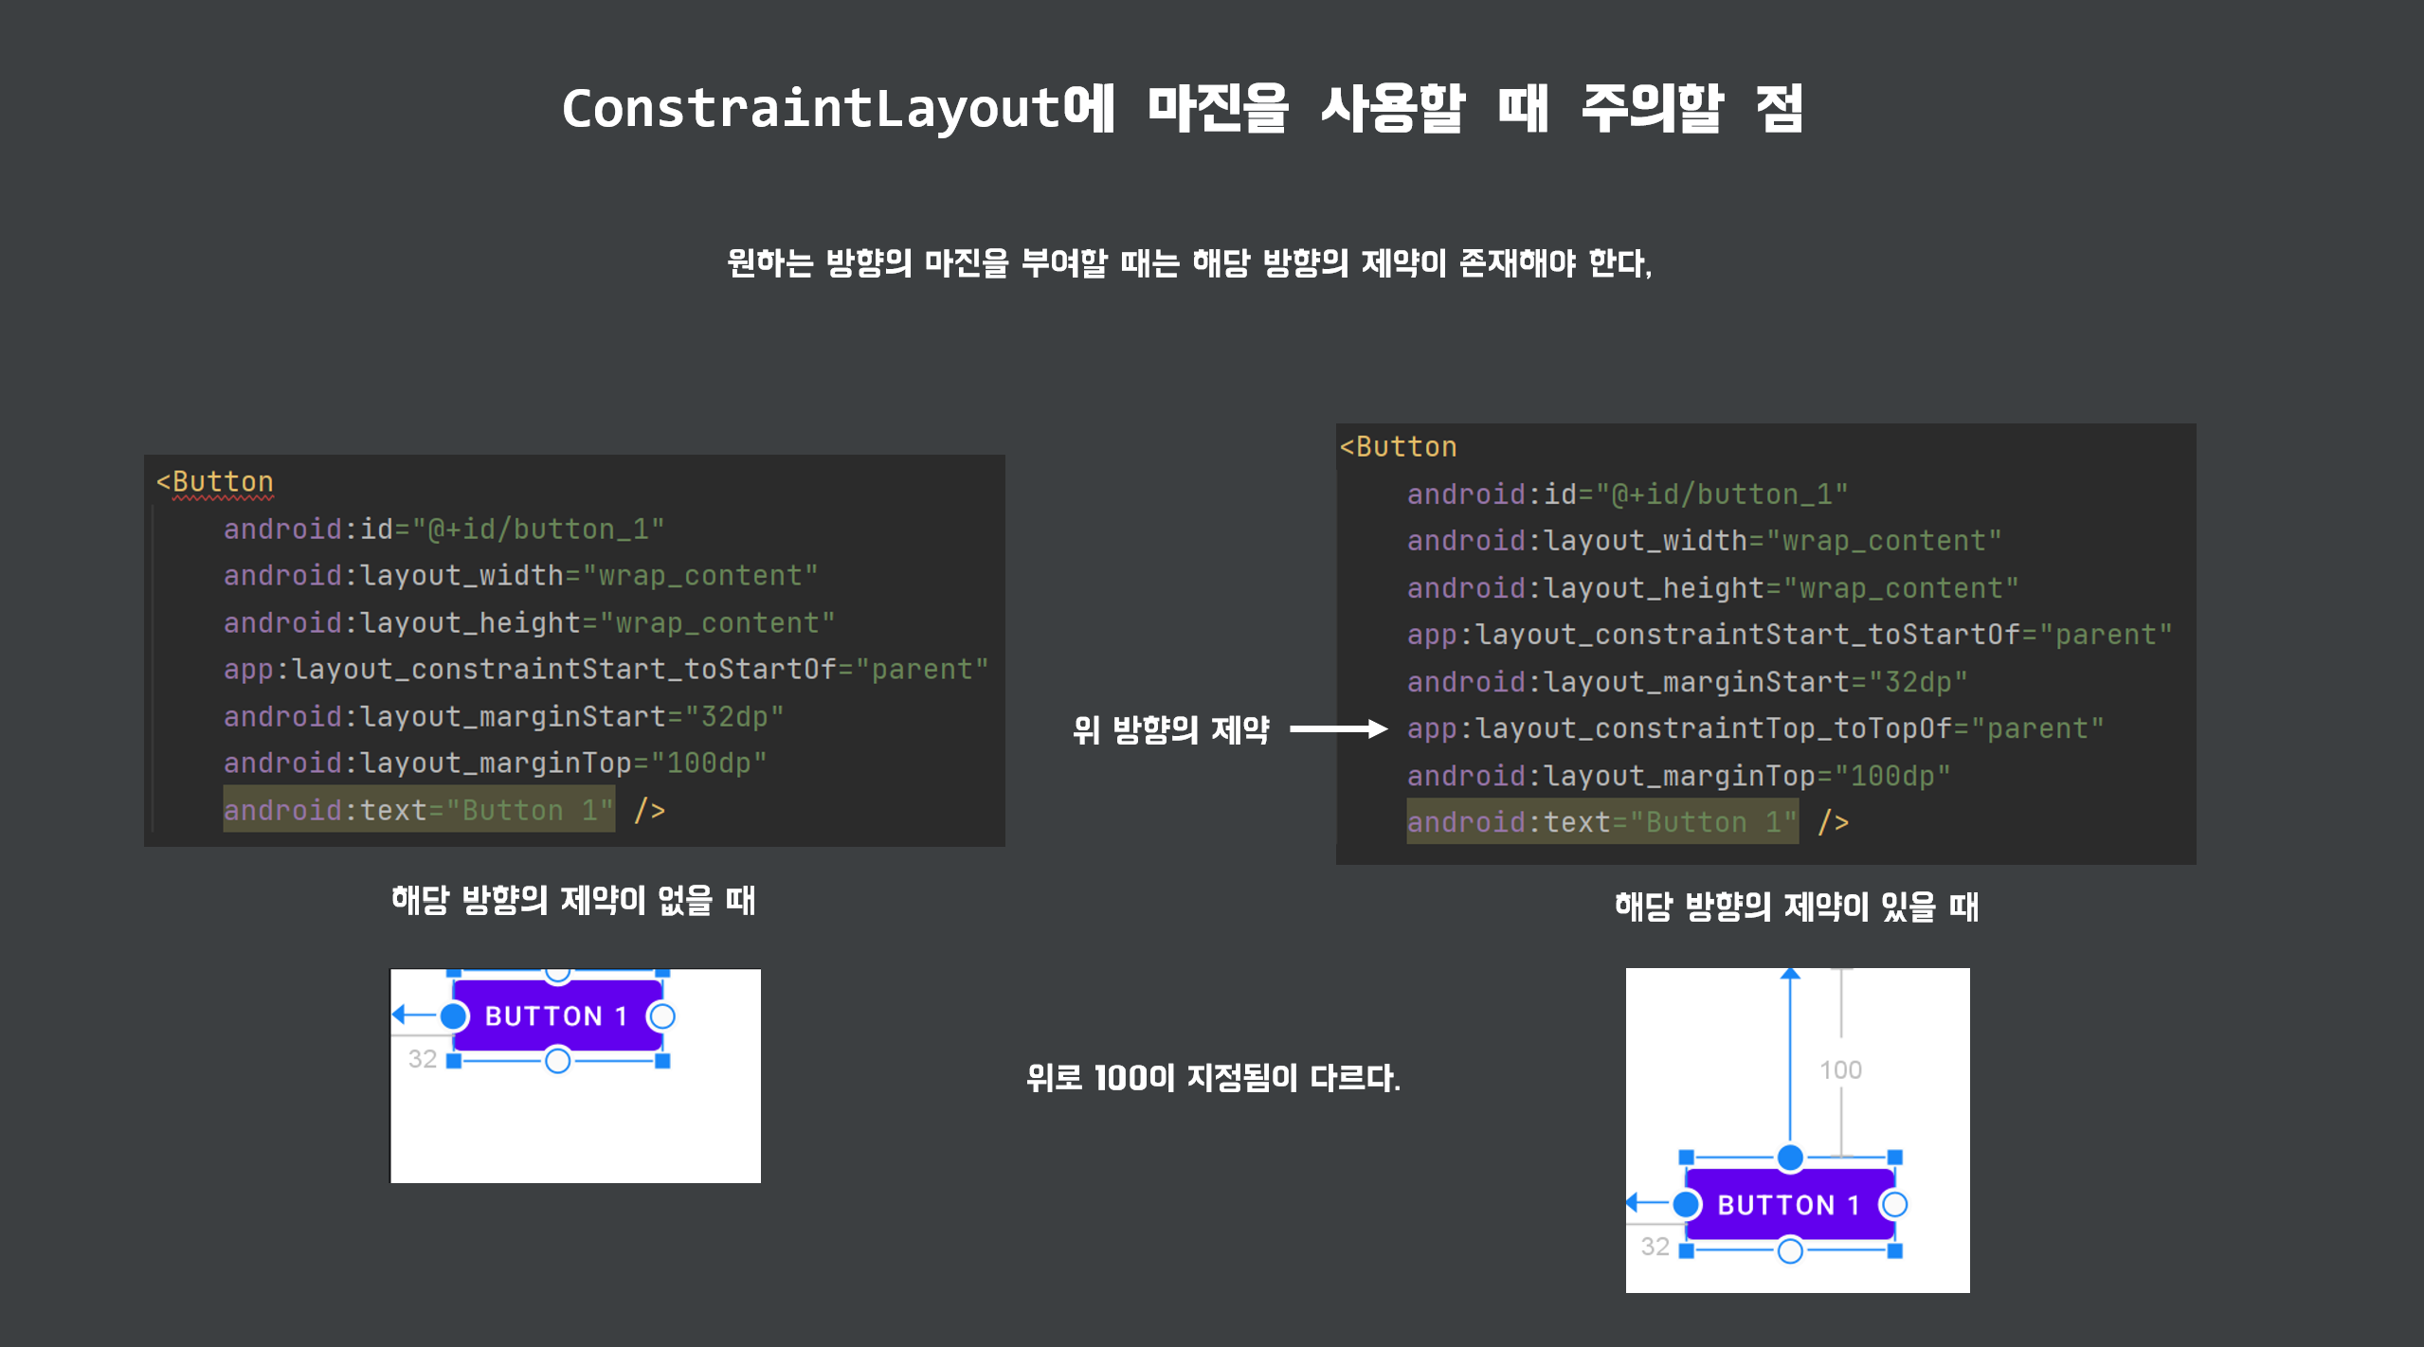Click the top-left square resize handle in the 100-margin preview
This screenshot has width=2424, height=1347.
coord(1686,1157)
